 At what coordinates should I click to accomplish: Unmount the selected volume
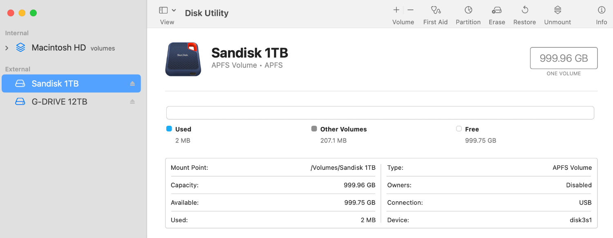click(x=558, y=10)
